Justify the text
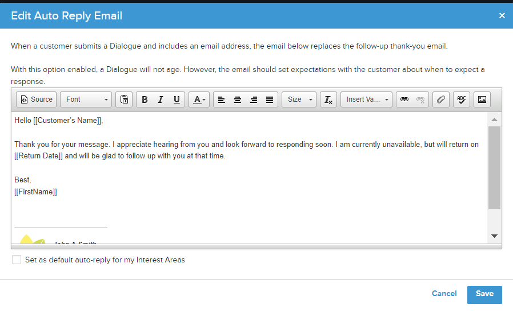This screenshot has width=513, height=311. [270, 99]
